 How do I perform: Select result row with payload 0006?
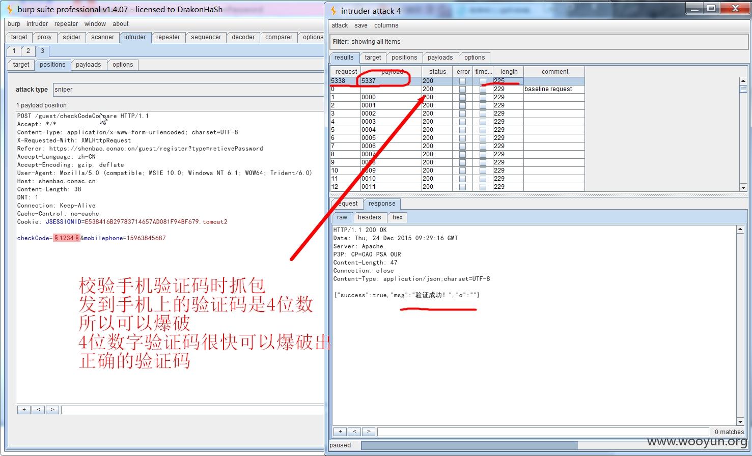[x=457, y=146]
